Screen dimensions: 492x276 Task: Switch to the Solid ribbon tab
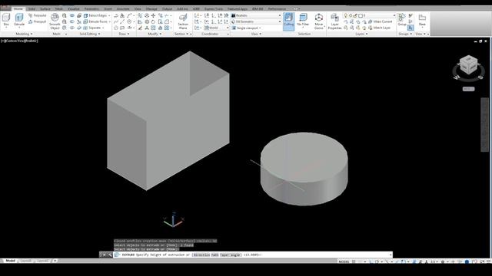[x=32, y=8]
